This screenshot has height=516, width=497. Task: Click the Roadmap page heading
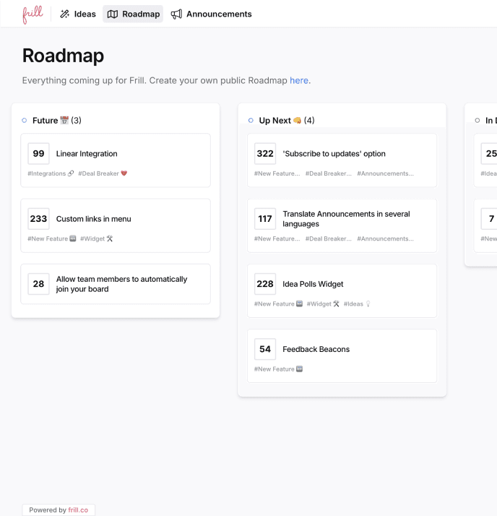click(63, 55)
